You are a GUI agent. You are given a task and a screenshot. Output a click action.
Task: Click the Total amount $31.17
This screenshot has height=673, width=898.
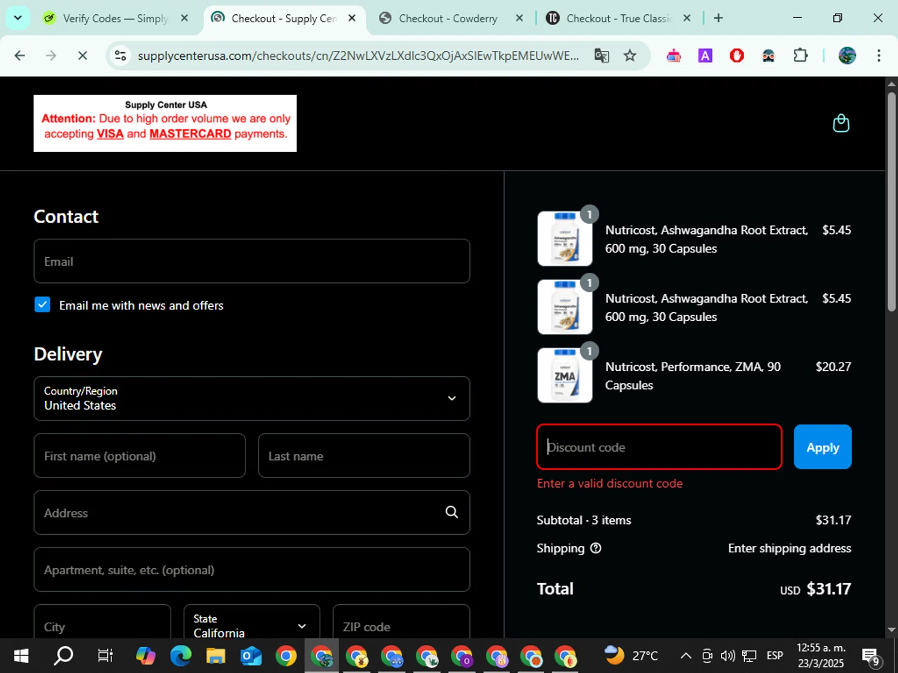(x=829, y=589)
